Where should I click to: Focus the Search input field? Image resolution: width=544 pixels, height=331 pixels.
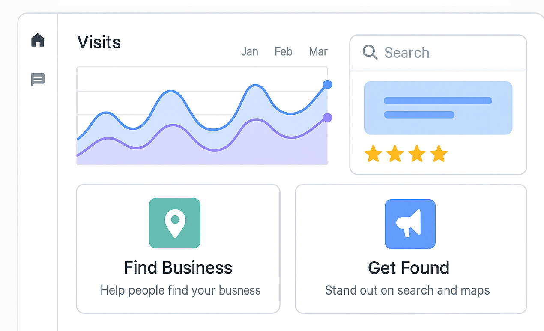pos(438,52)
